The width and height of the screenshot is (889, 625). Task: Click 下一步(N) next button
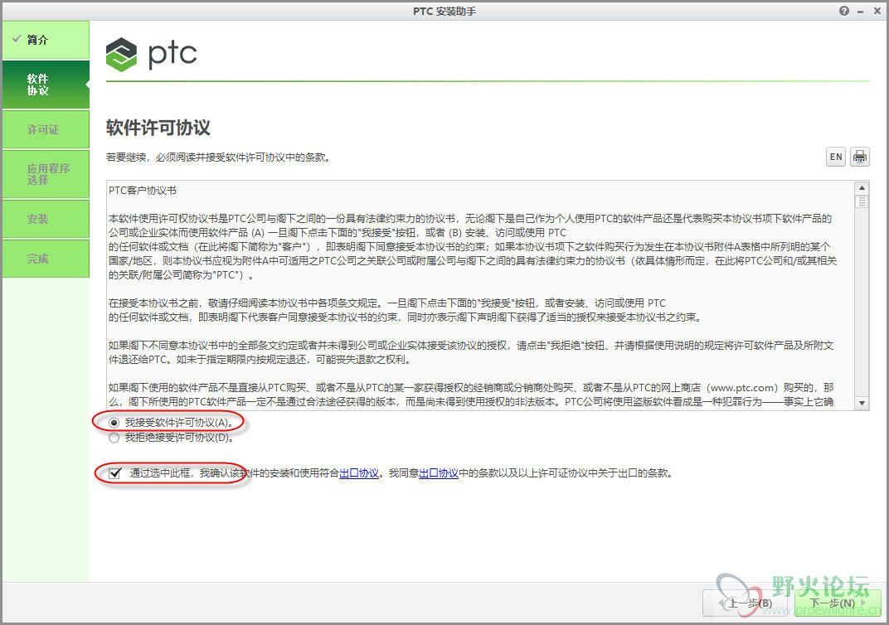pos(837,603)
